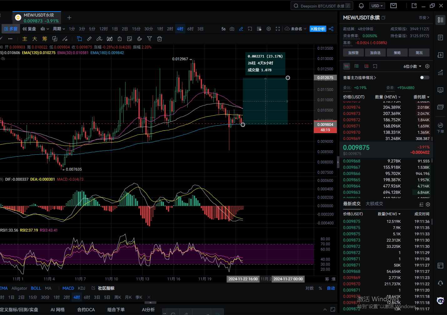Open order book settings hexagon
Screen dimensions: 447x315
(427, 66)
